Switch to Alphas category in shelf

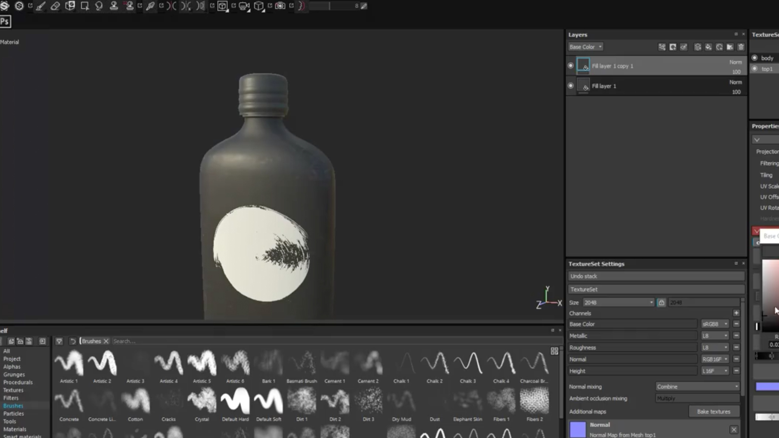pos(12,367)
